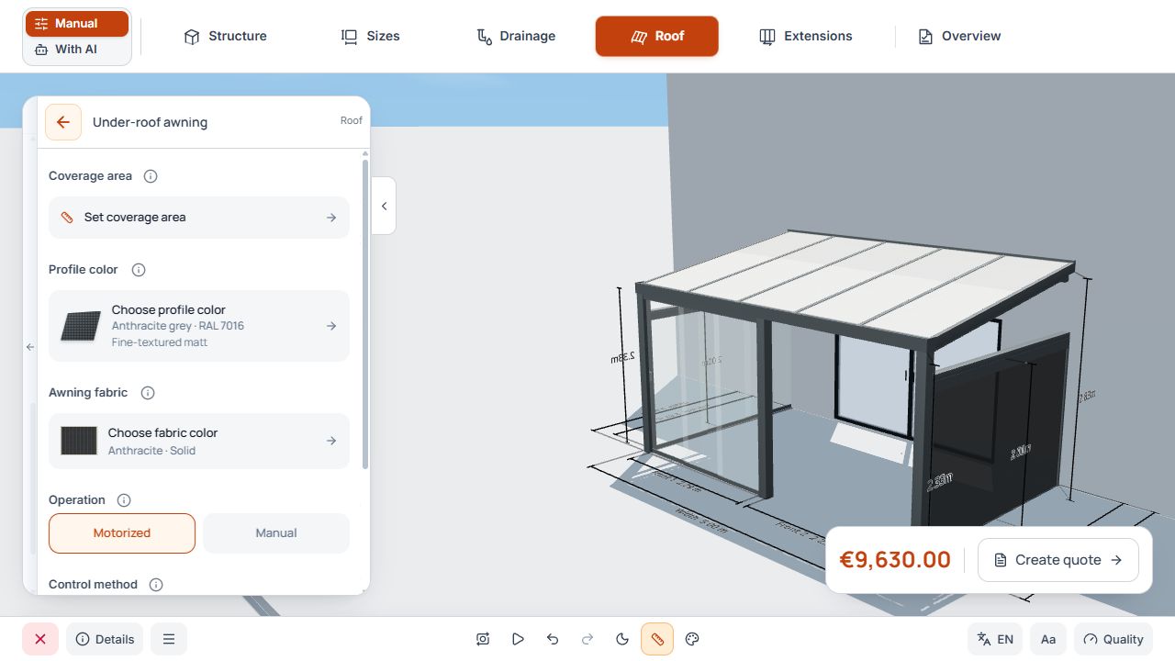Go to Sizes tab
This screenshot has width=1175, height=661.
click(x=371, y=37)
